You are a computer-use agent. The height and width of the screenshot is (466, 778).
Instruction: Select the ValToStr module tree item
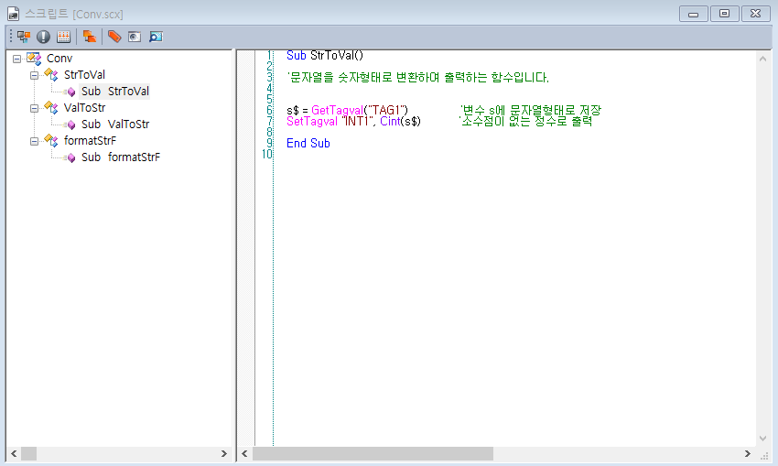click(x=84, y=108)
